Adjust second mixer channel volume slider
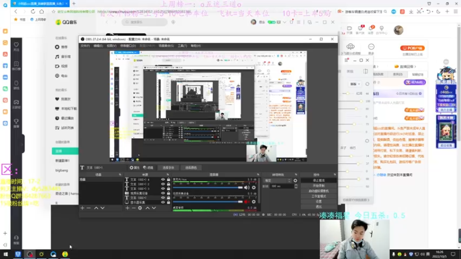The image size is (461, 259). (208, 202)
